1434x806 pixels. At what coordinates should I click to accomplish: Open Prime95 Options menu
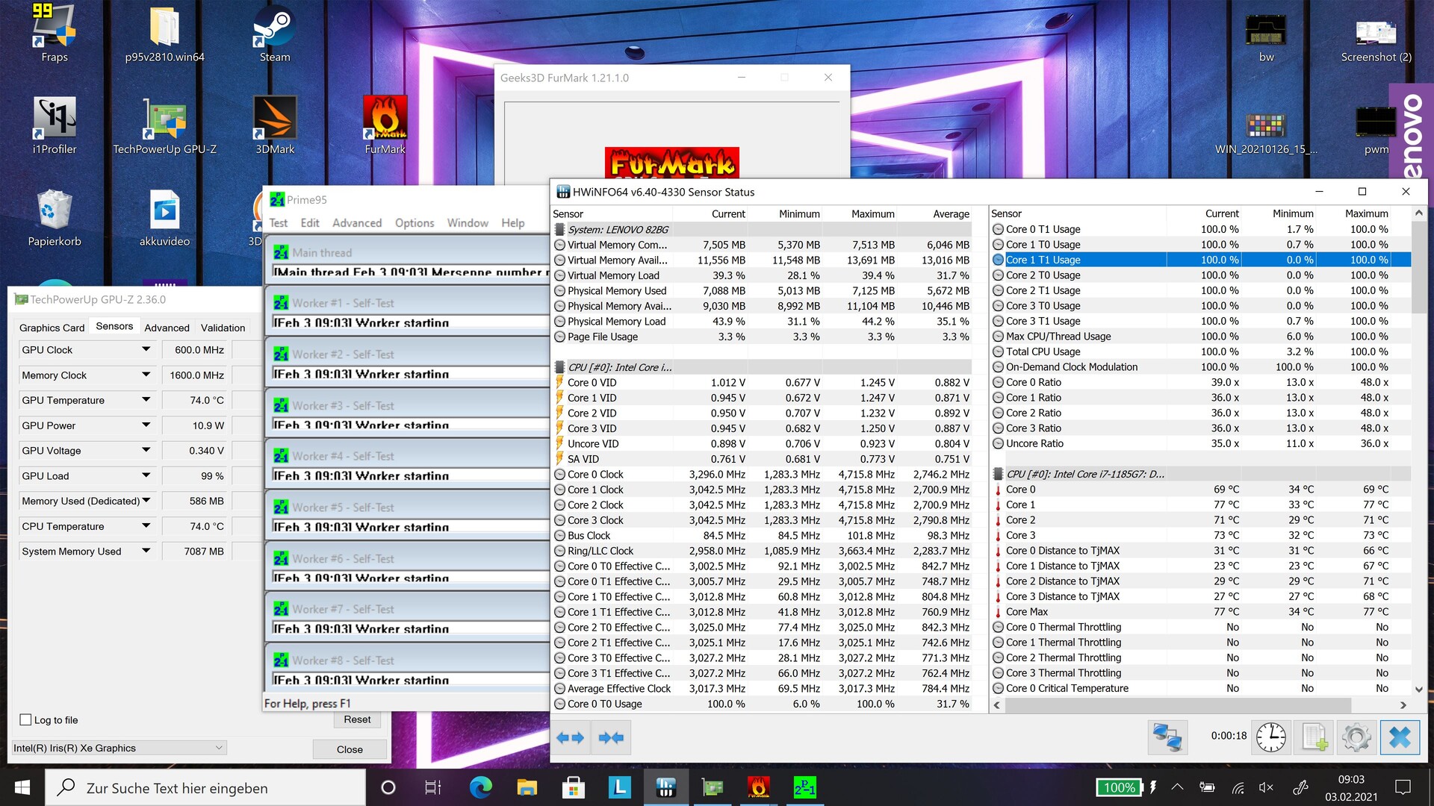click(x=415, y=223)
